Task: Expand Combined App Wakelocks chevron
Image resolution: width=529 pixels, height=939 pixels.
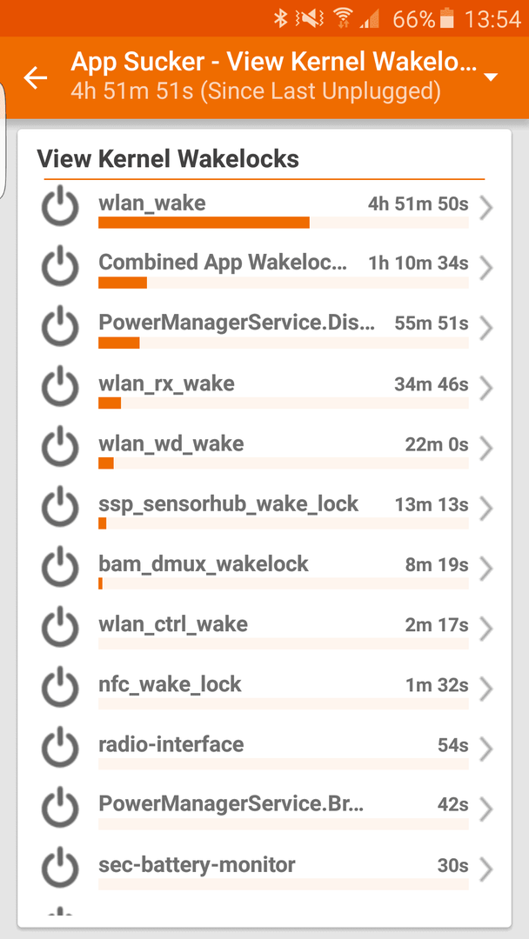Action: (x=485, y=269)
